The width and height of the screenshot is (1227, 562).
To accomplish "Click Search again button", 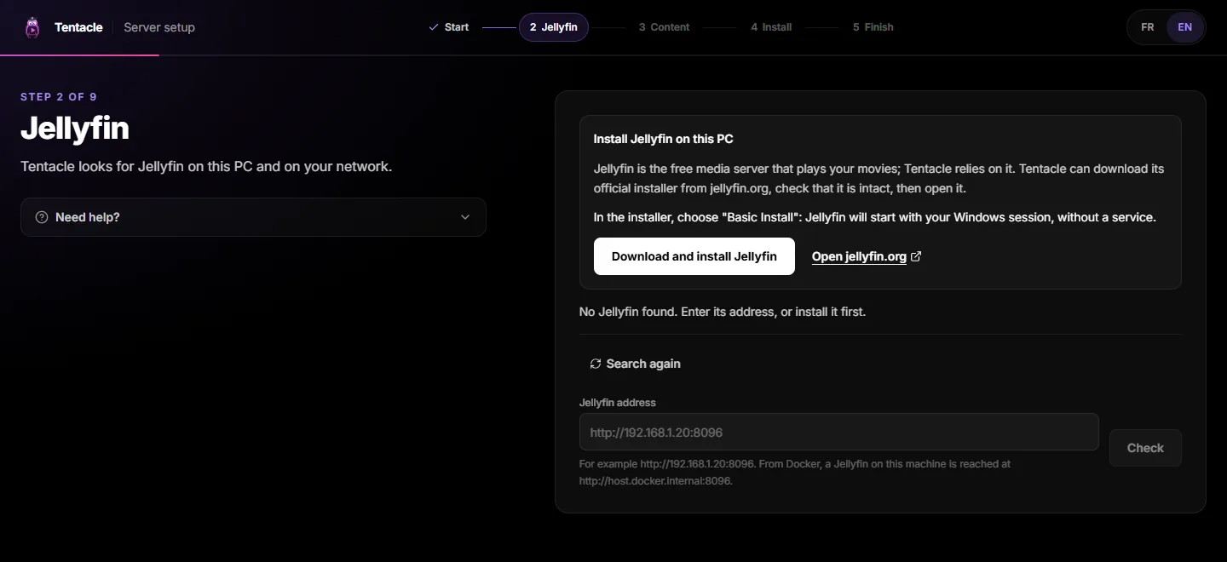I will tap(635, 364).
